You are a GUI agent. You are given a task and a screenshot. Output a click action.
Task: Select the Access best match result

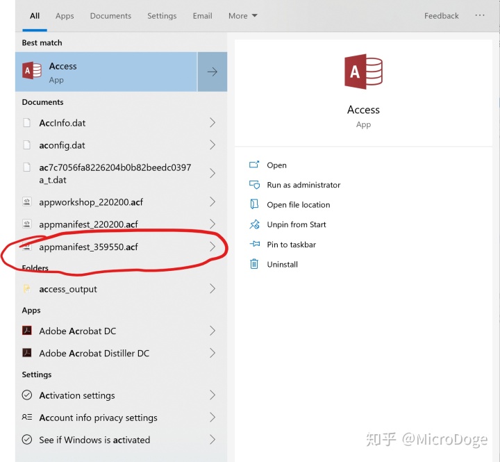[x=106, y=72]
